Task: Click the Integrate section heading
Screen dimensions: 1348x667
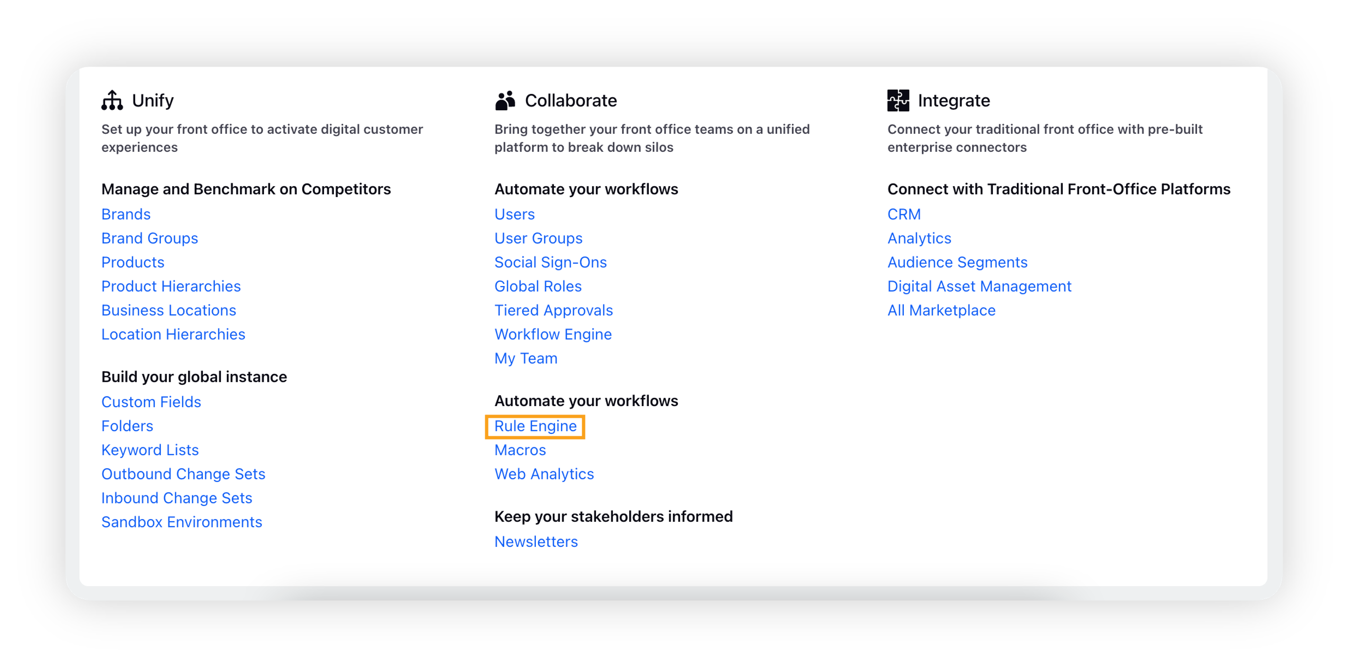Action: tap(954, 100)
